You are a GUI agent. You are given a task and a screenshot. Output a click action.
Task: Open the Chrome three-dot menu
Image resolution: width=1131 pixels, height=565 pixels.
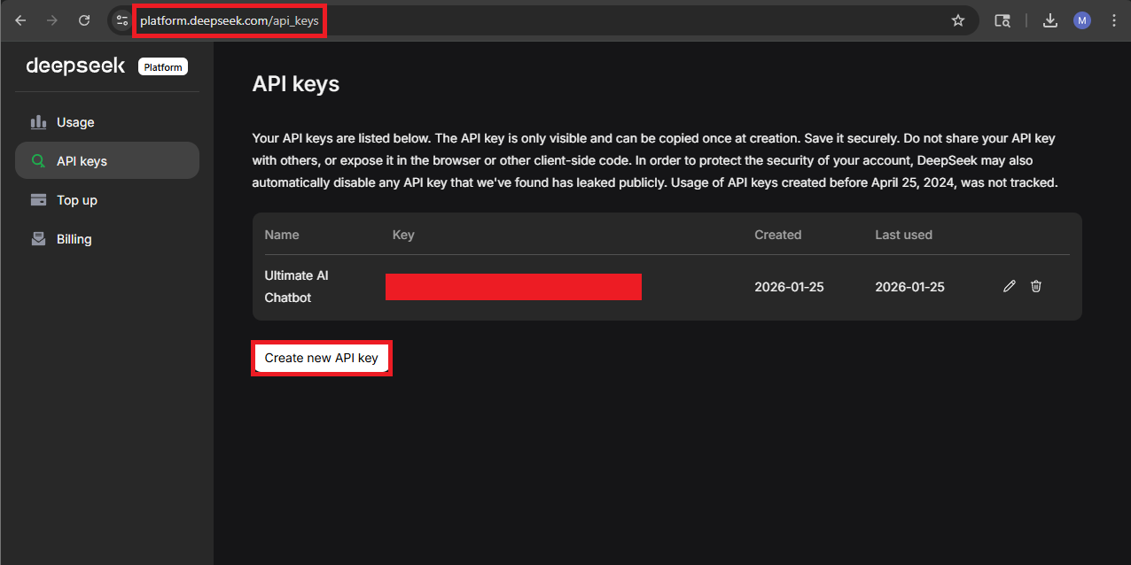(x=1113, y=20)
